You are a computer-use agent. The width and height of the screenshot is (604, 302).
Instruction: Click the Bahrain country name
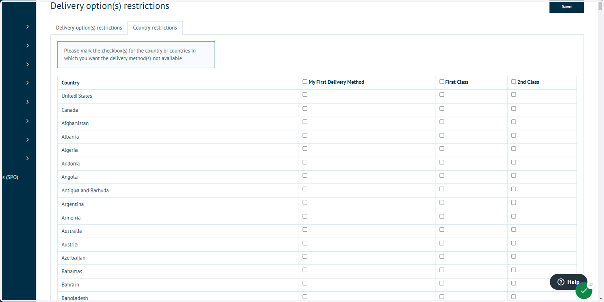(x=70, y=285)
